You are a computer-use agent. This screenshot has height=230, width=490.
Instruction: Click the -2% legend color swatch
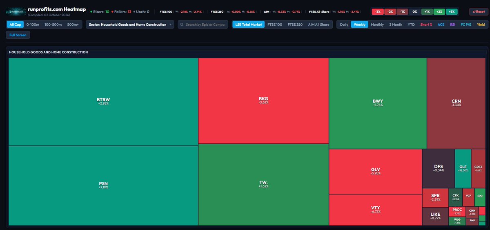[390, 11]
